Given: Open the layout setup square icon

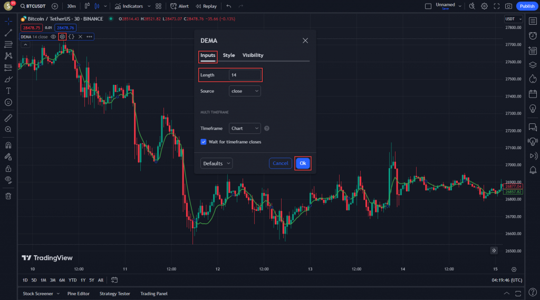Looking at the screenshot, I should click(x=428, y=6).
